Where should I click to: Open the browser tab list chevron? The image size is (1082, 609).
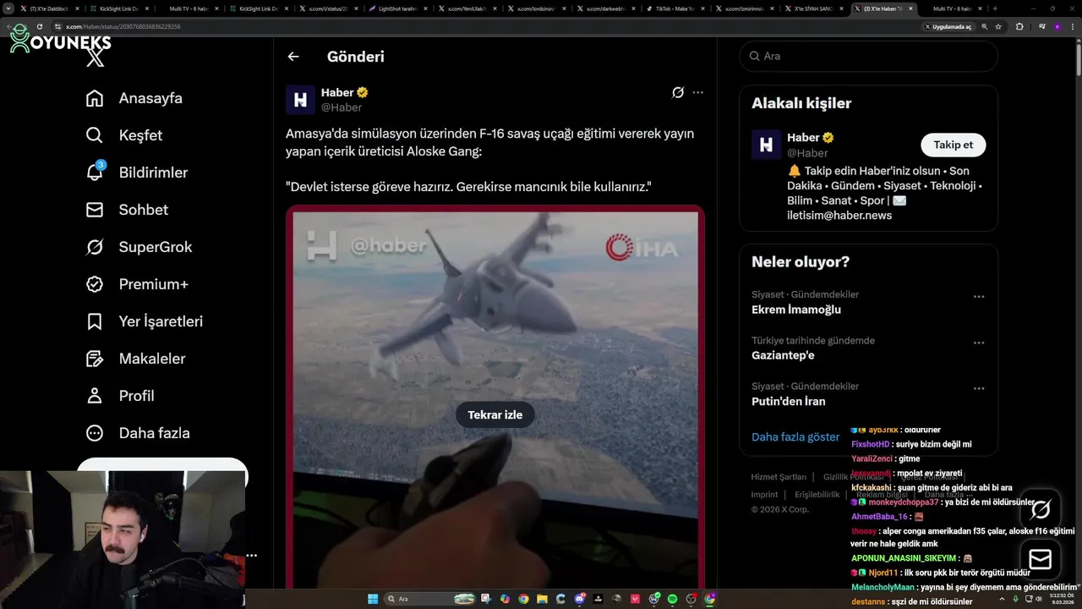(9, 8)
